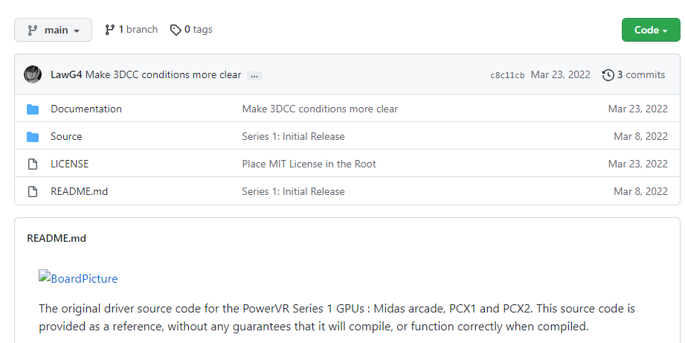
Task: Click the LawG4 avatar image
Action: (33, 74)
